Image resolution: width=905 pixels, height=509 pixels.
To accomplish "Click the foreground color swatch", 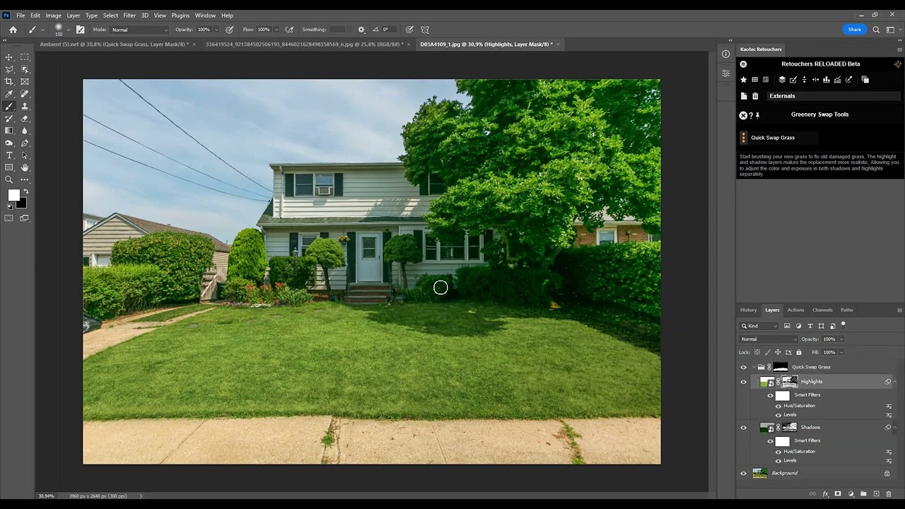I will tap(13, 196).
